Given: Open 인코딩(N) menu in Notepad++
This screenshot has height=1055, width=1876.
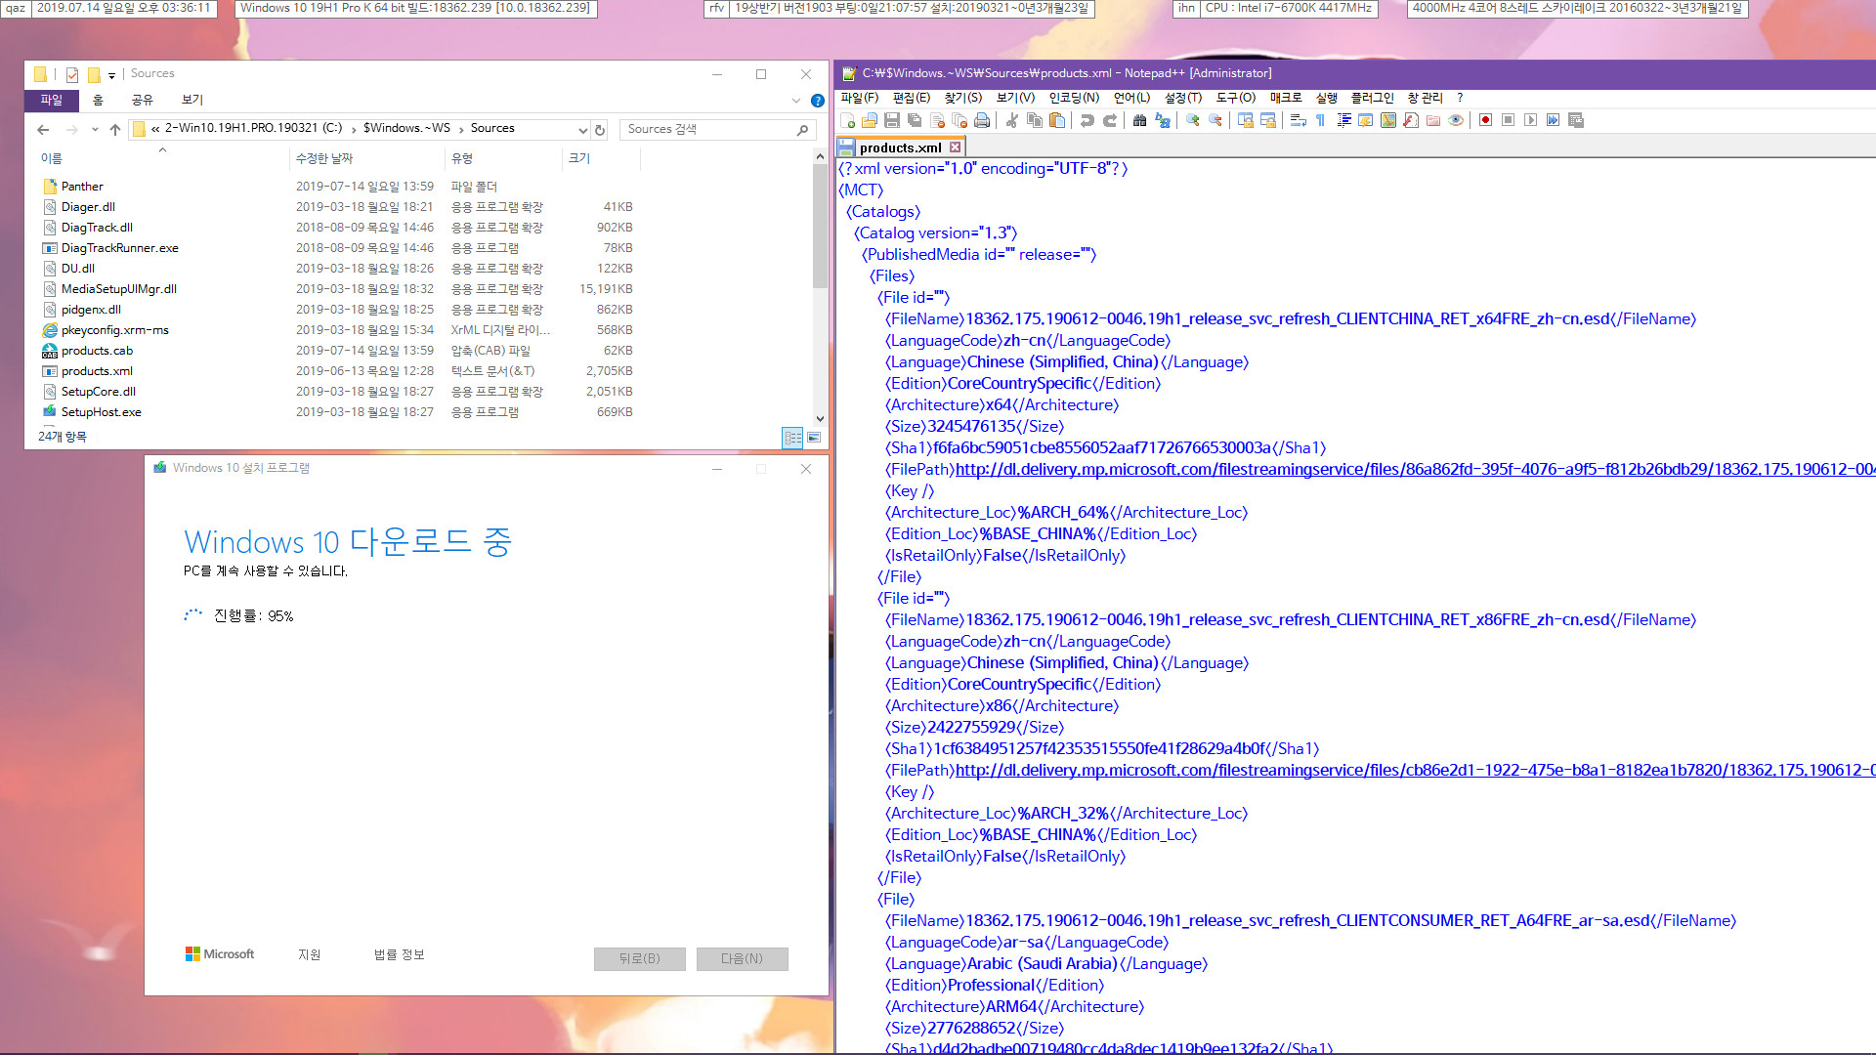Looking at the screenshot, I should click(x=1074, y=98).
